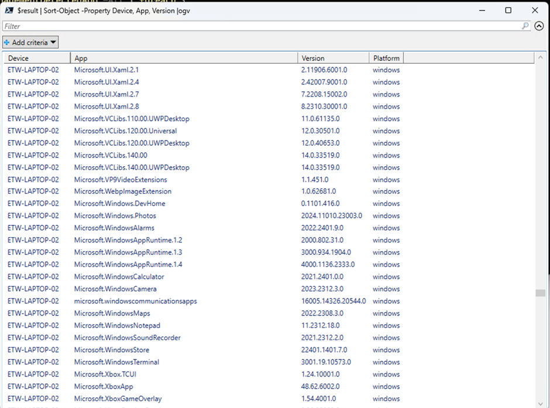Sort by the Version column header

coord(334,58)
